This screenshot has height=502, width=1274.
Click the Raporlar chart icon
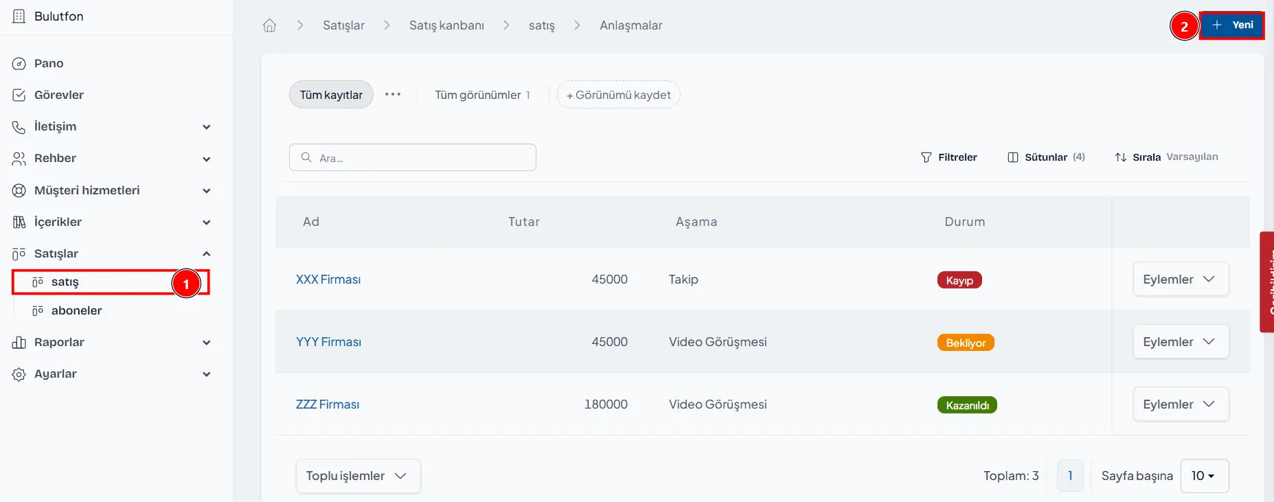click(19, 343)
